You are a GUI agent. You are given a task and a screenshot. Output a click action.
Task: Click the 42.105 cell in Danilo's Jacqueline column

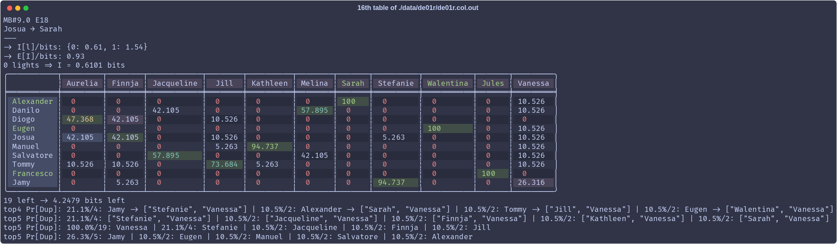(x=175, y=110)
